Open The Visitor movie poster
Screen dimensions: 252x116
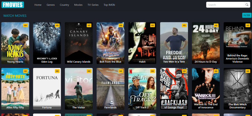point(79,89)
